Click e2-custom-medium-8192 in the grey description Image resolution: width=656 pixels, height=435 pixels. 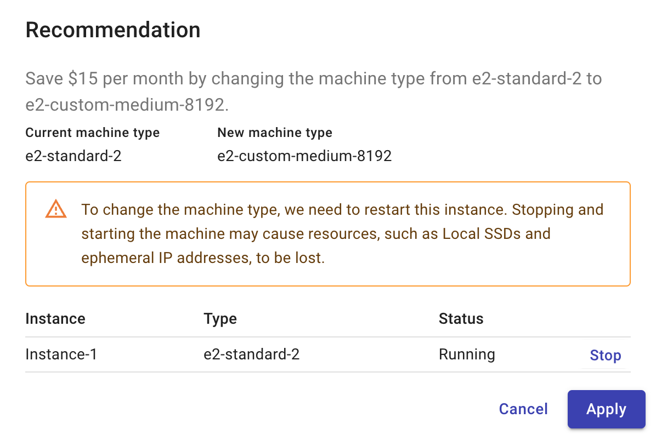click(126, 105)
